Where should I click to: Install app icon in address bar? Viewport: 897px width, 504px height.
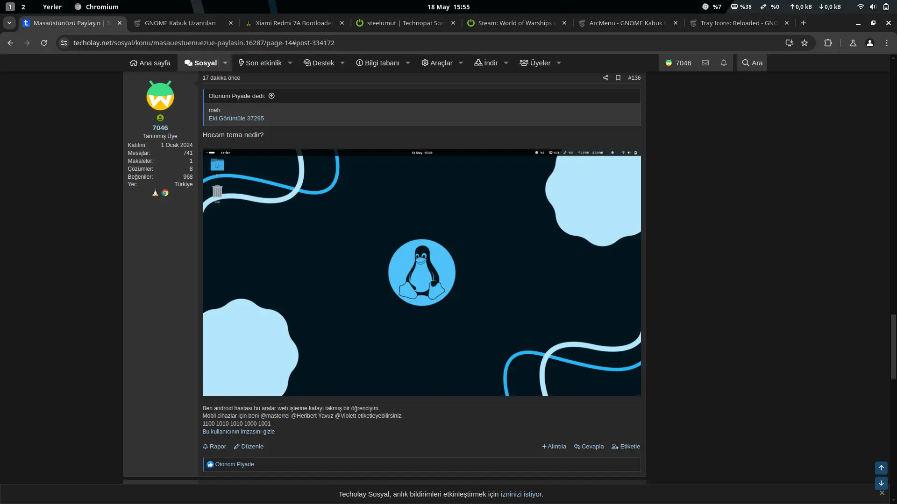click(x=790, y=43)
